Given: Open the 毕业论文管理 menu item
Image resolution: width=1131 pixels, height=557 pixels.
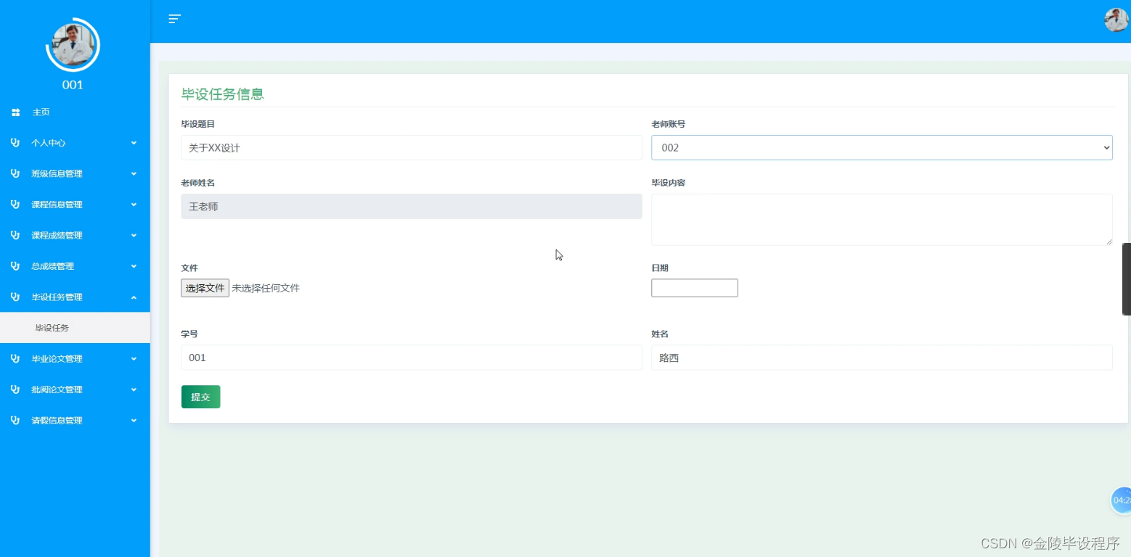Looking at the screenshot, I should (75, 359).
